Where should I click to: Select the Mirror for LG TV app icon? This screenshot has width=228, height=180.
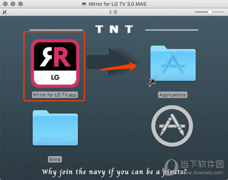pos(55,63)
